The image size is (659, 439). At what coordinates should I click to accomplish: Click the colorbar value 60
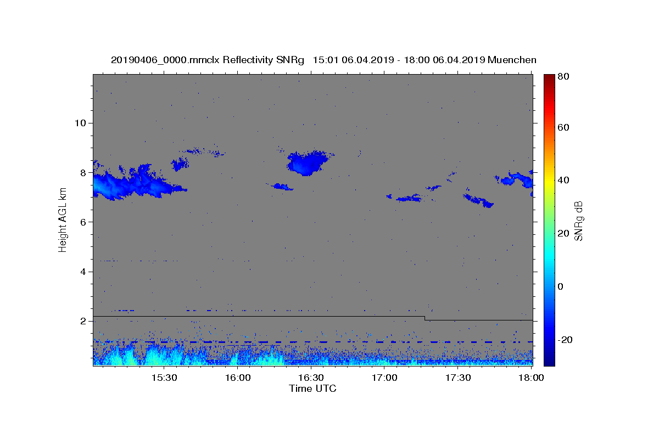[x=563, y=127]
